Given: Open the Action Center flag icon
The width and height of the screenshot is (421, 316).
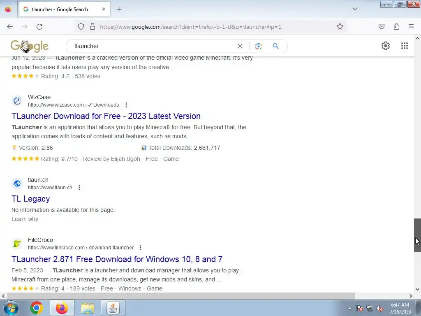Looking at the screenshot, I should click(x=360, y=308).
